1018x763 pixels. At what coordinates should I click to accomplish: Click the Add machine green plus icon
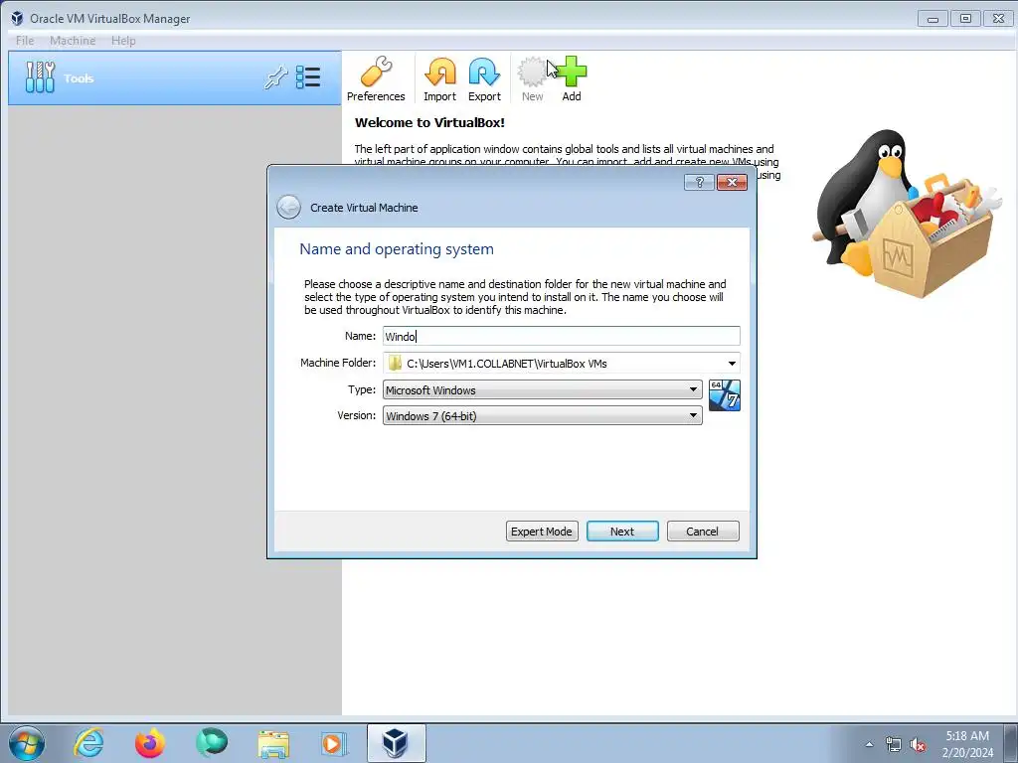coord(572,79)
